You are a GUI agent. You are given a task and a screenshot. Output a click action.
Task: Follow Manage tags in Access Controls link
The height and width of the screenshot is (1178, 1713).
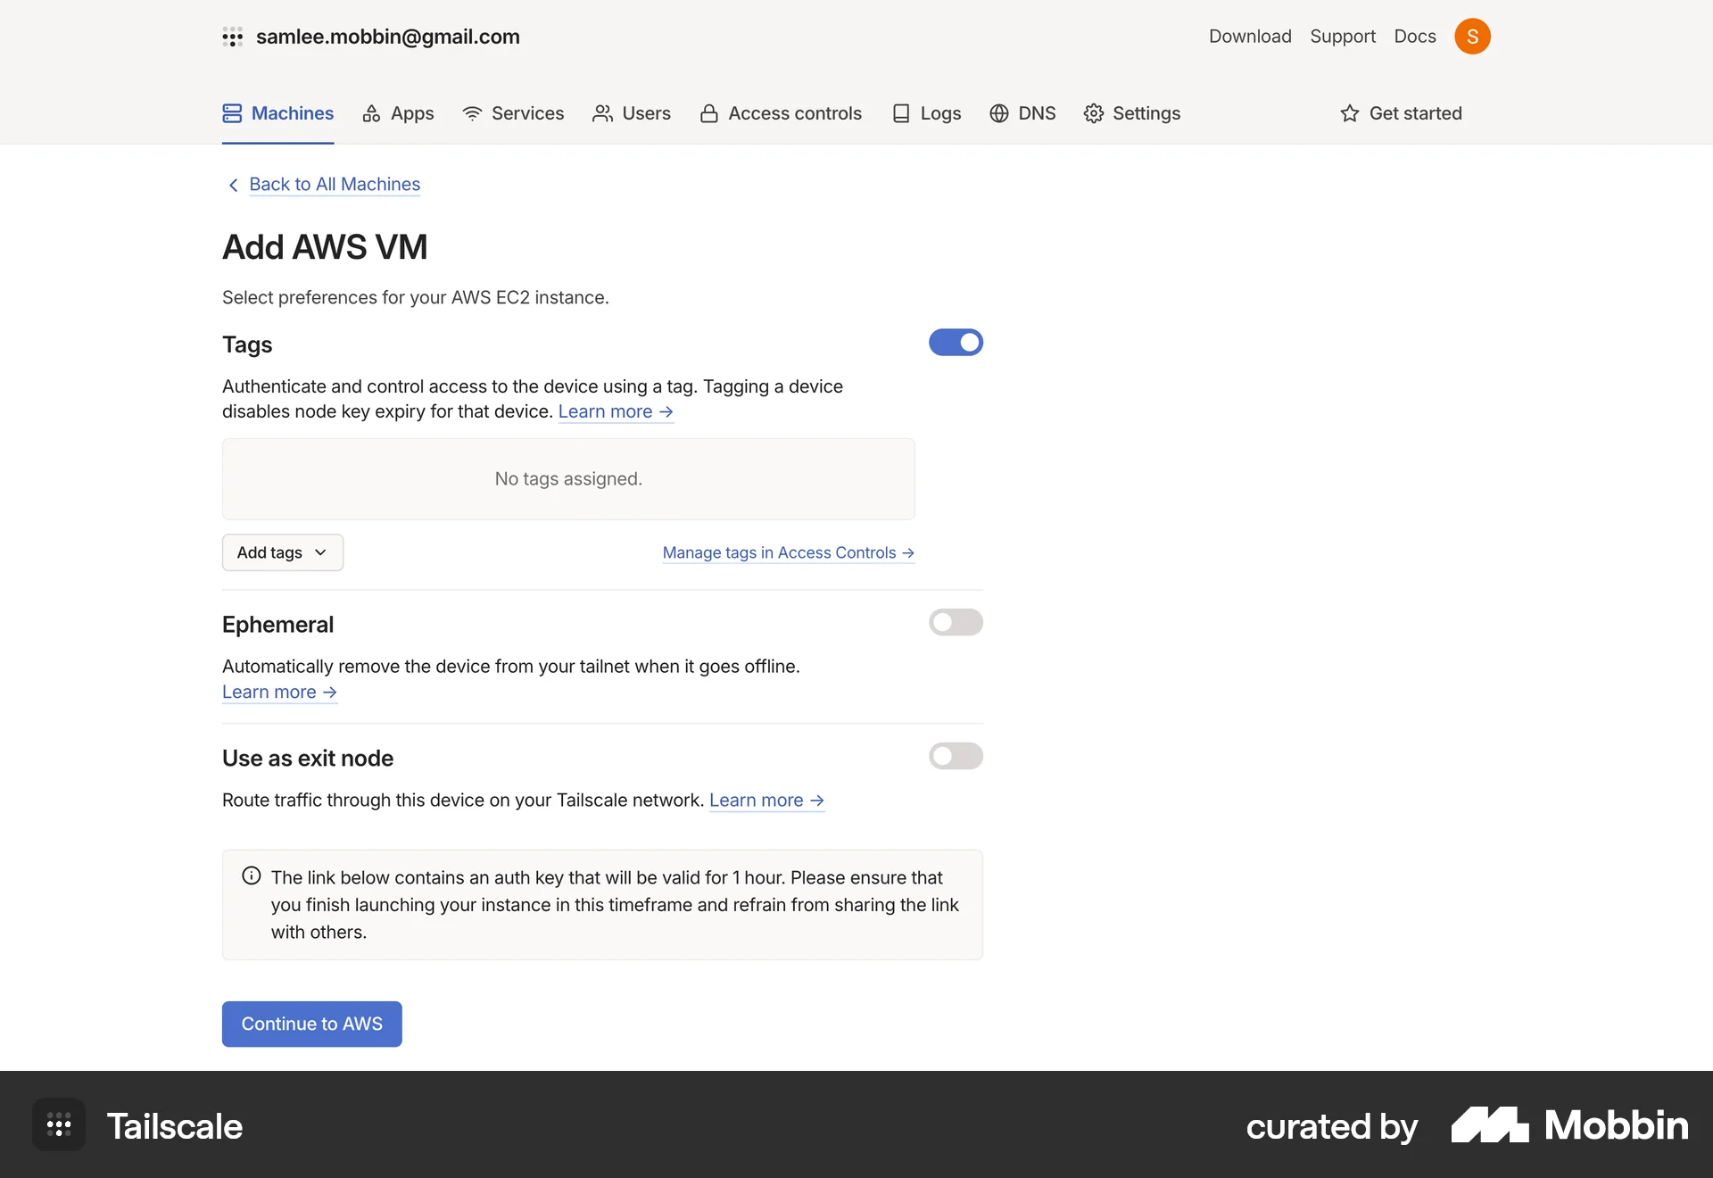787,552
